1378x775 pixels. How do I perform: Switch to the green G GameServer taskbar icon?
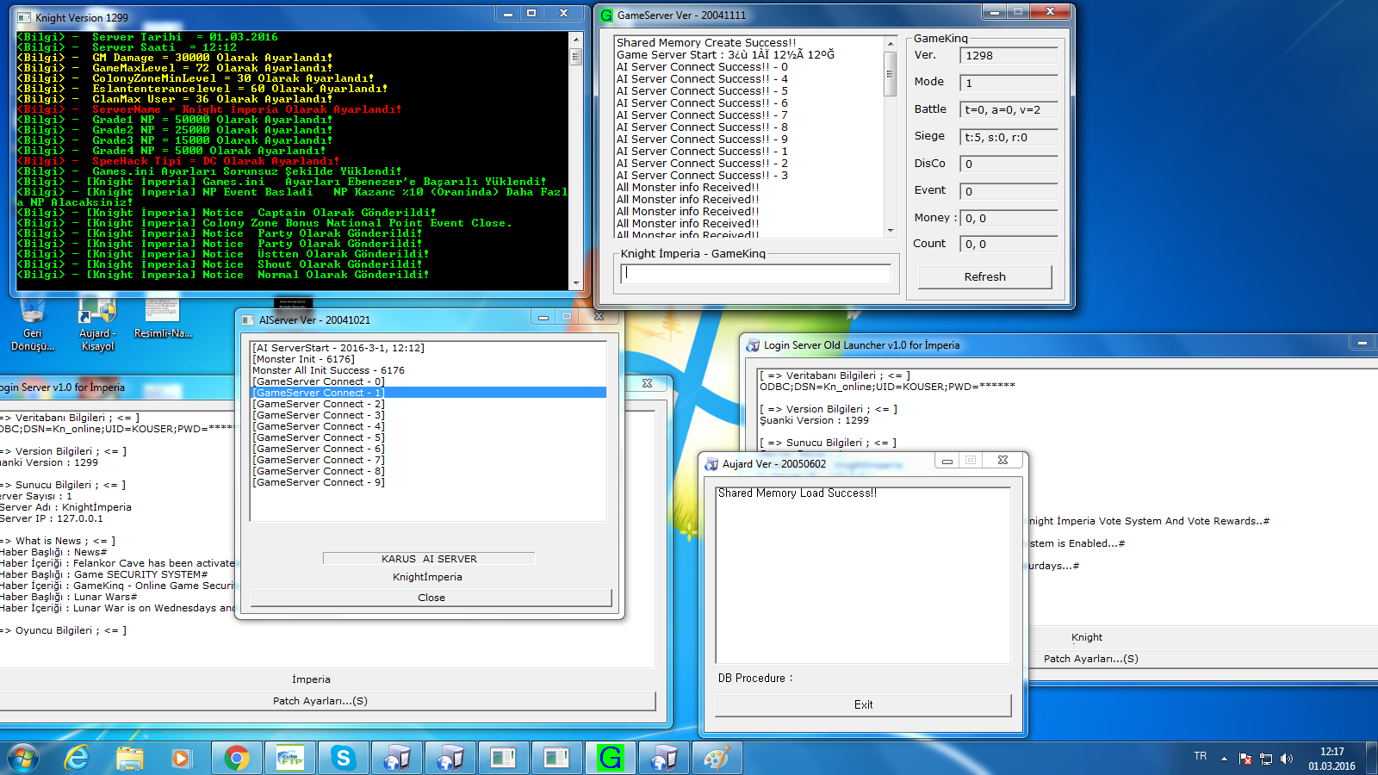point(611,758)
